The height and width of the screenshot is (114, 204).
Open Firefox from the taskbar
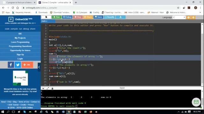pyautogui.click(x=91, y=112)
